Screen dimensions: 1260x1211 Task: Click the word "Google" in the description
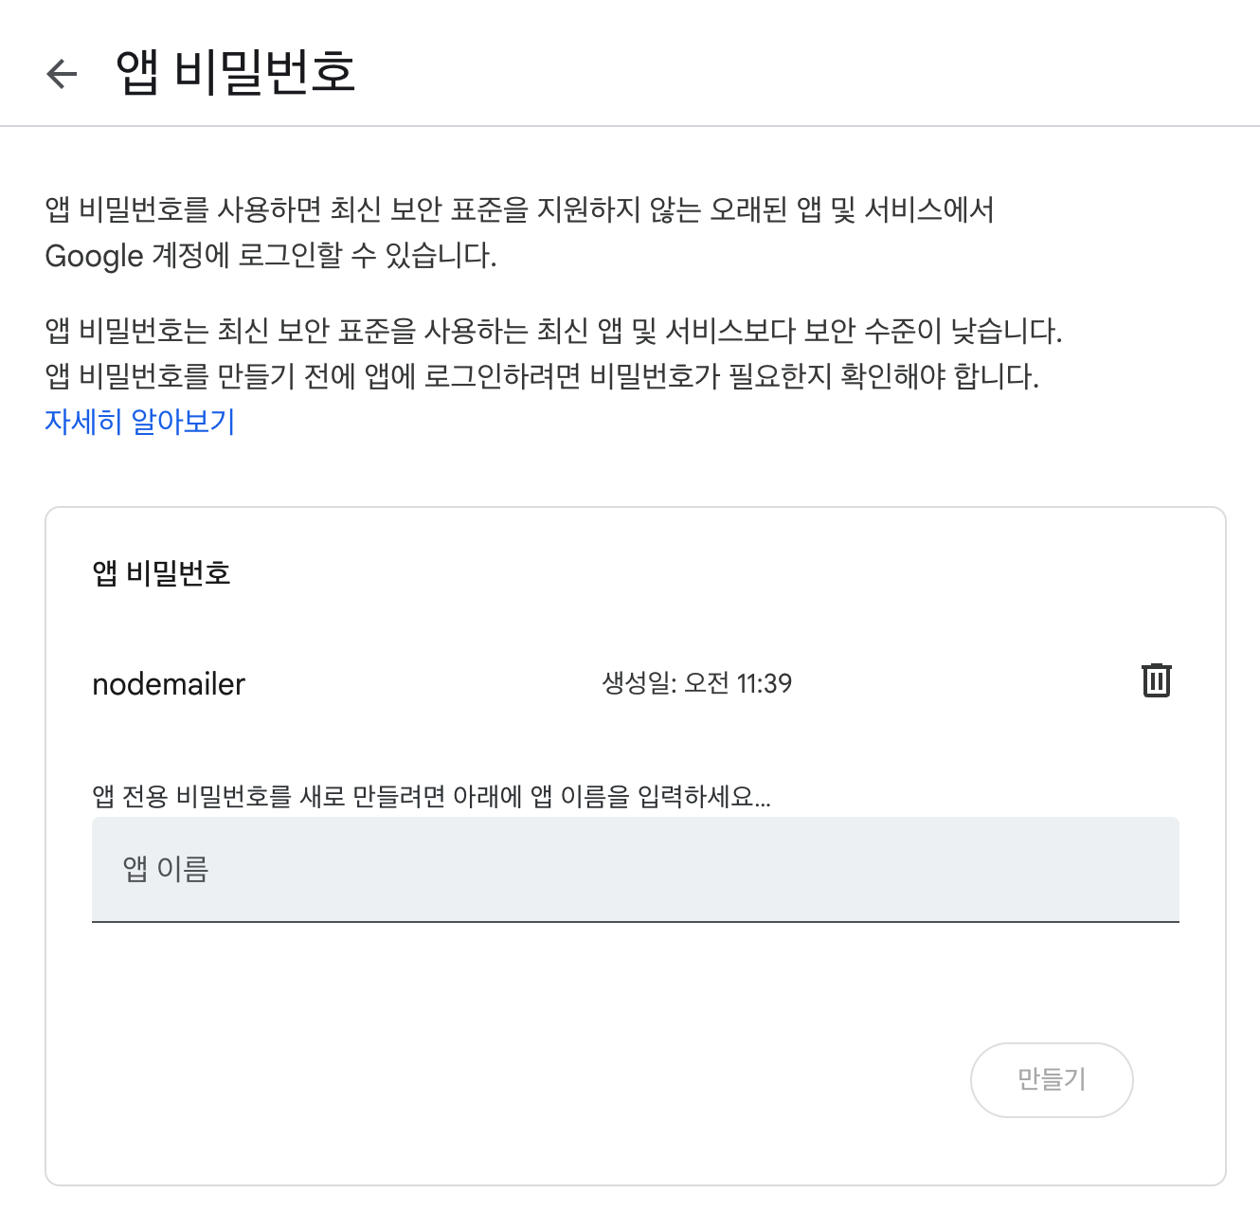94,256
